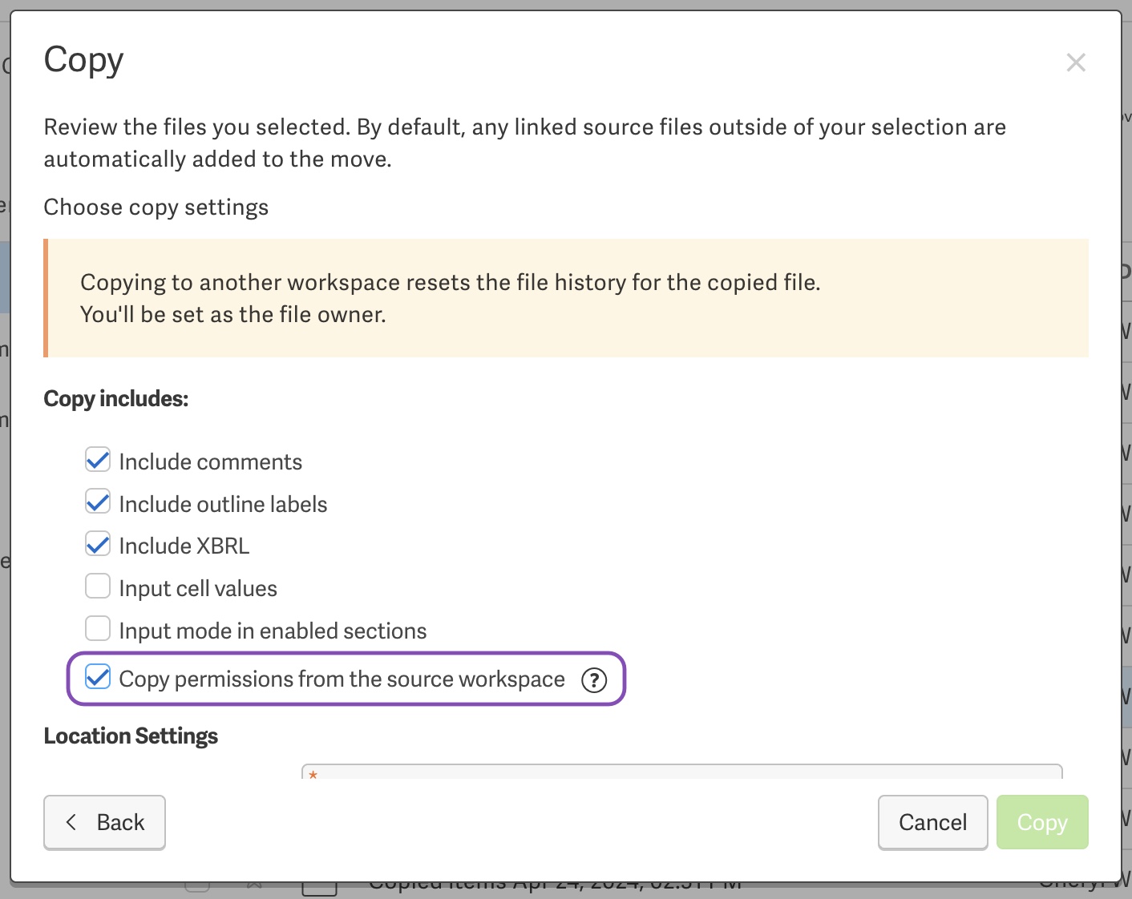
Task: Click the Choose copy settings text
Action: coord(156,208)
